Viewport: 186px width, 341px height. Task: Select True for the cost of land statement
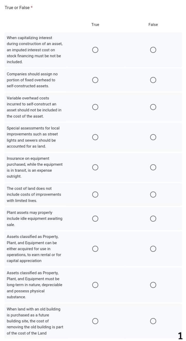coord(95,194)
